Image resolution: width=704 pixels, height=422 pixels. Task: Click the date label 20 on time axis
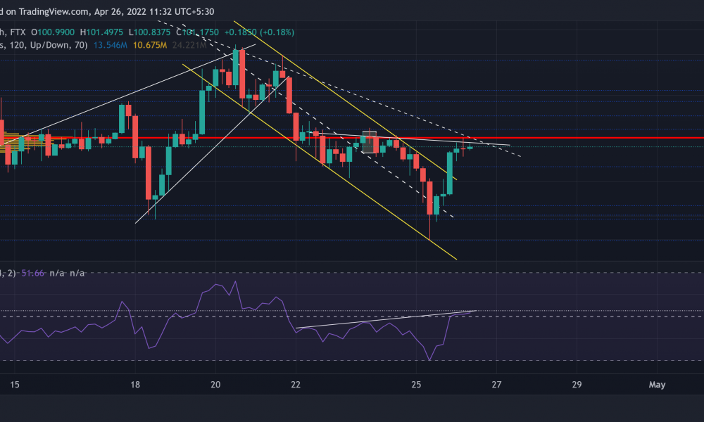pyautogui.click(x=215, y=385)
